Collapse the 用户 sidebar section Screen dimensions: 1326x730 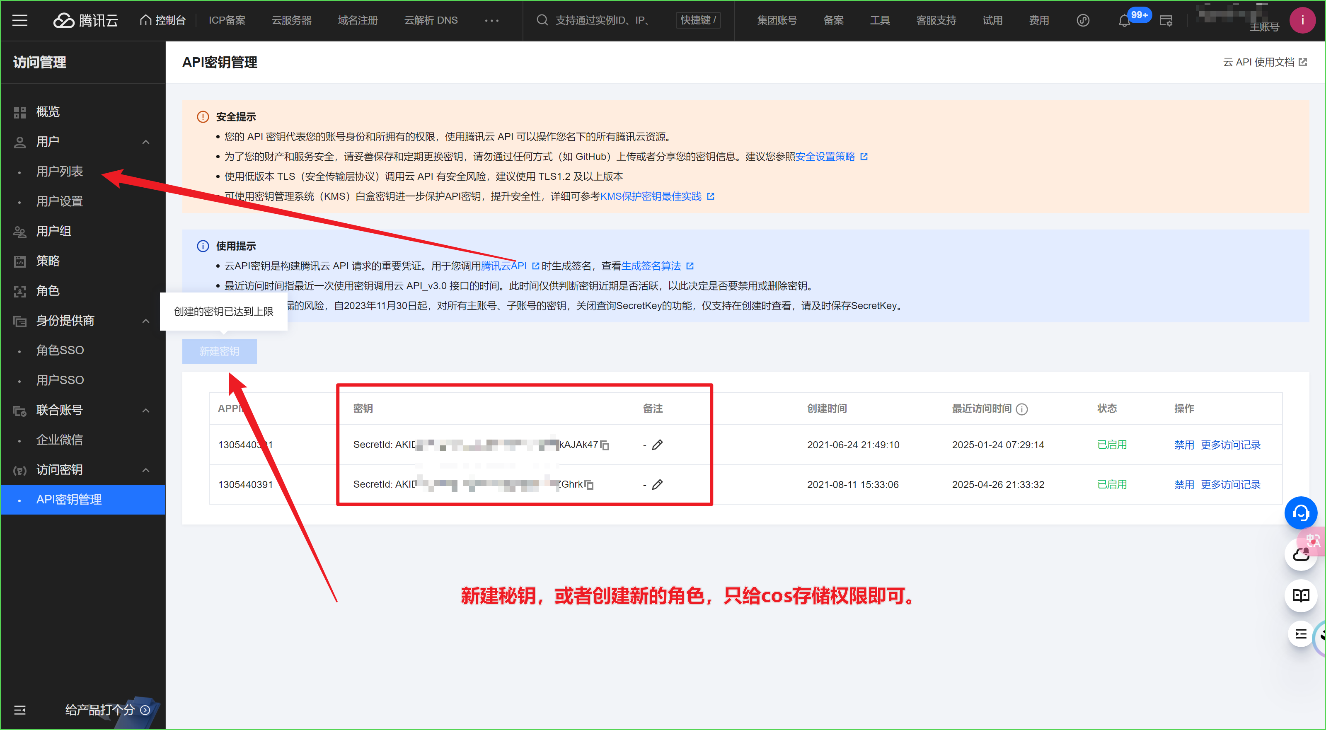coord(146,142)
